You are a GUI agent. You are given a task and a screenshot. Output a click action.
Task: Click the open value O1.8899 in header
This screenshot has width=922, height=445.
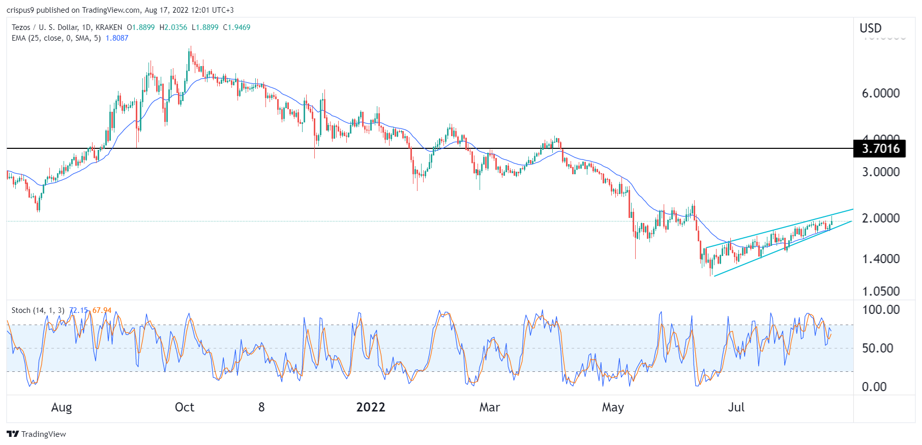pyautogui.click(x=140, y=27)
